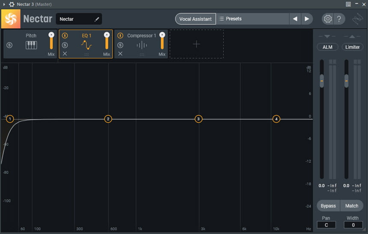Solo the Compressor 1 module
This screenshot has height=234, width=368.
(120, 45)
